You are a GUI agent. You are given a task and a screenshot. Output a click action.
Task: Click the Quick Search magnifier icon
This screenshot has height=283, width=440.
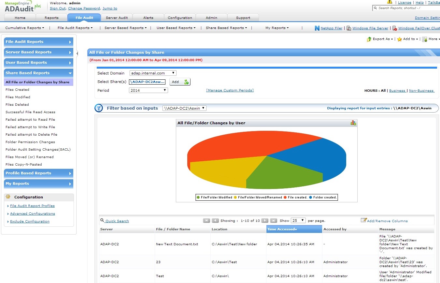tap(102, 220)
